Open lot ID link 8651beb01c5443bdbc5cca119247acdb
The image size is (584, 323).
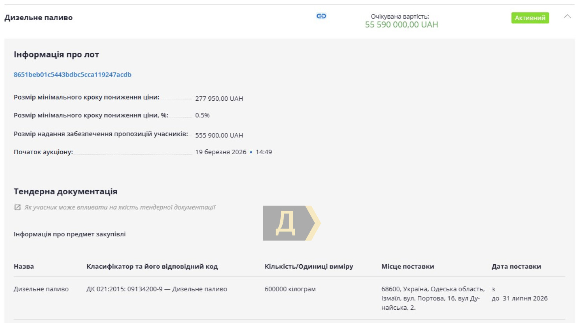pos(72,75)
